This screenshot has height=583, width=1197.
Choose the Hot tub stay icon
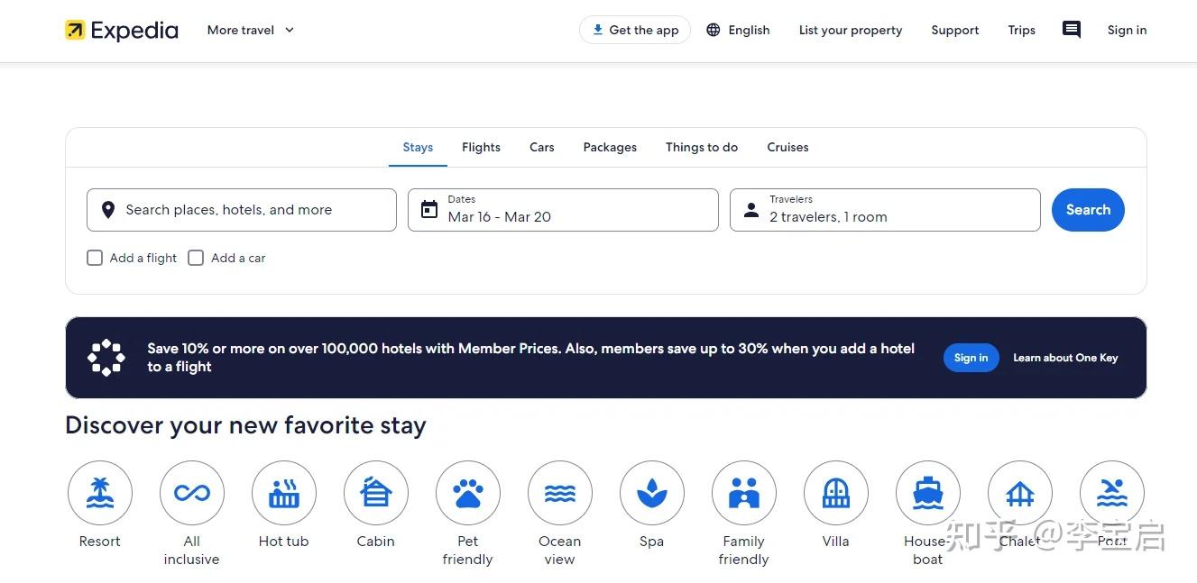[284, 493]
